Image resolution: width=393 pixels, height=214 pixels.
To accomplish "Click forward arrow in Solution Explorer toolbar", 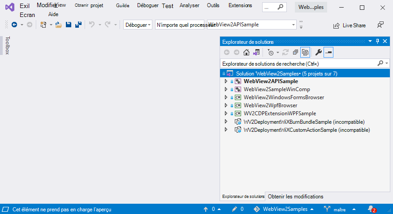I will 236,52.
